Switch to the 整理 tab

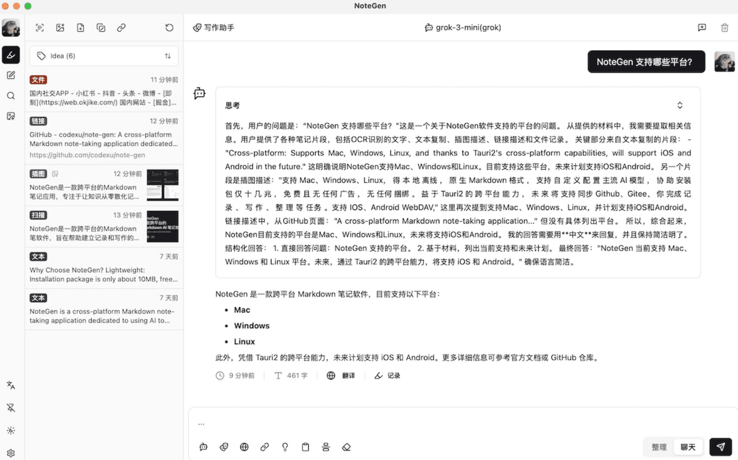coord(659,447)
